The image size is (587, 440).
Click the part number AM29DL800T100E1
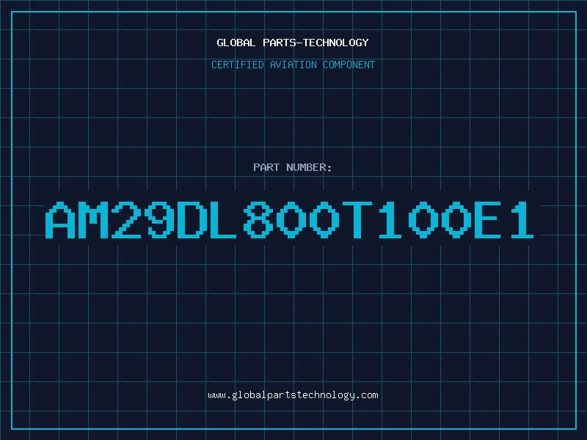289,219
